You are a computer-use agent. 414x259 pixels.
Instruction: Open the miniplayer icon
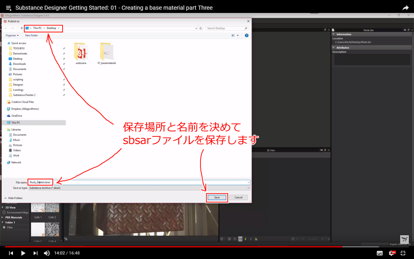pyautogui.click(x=404, y=253)
